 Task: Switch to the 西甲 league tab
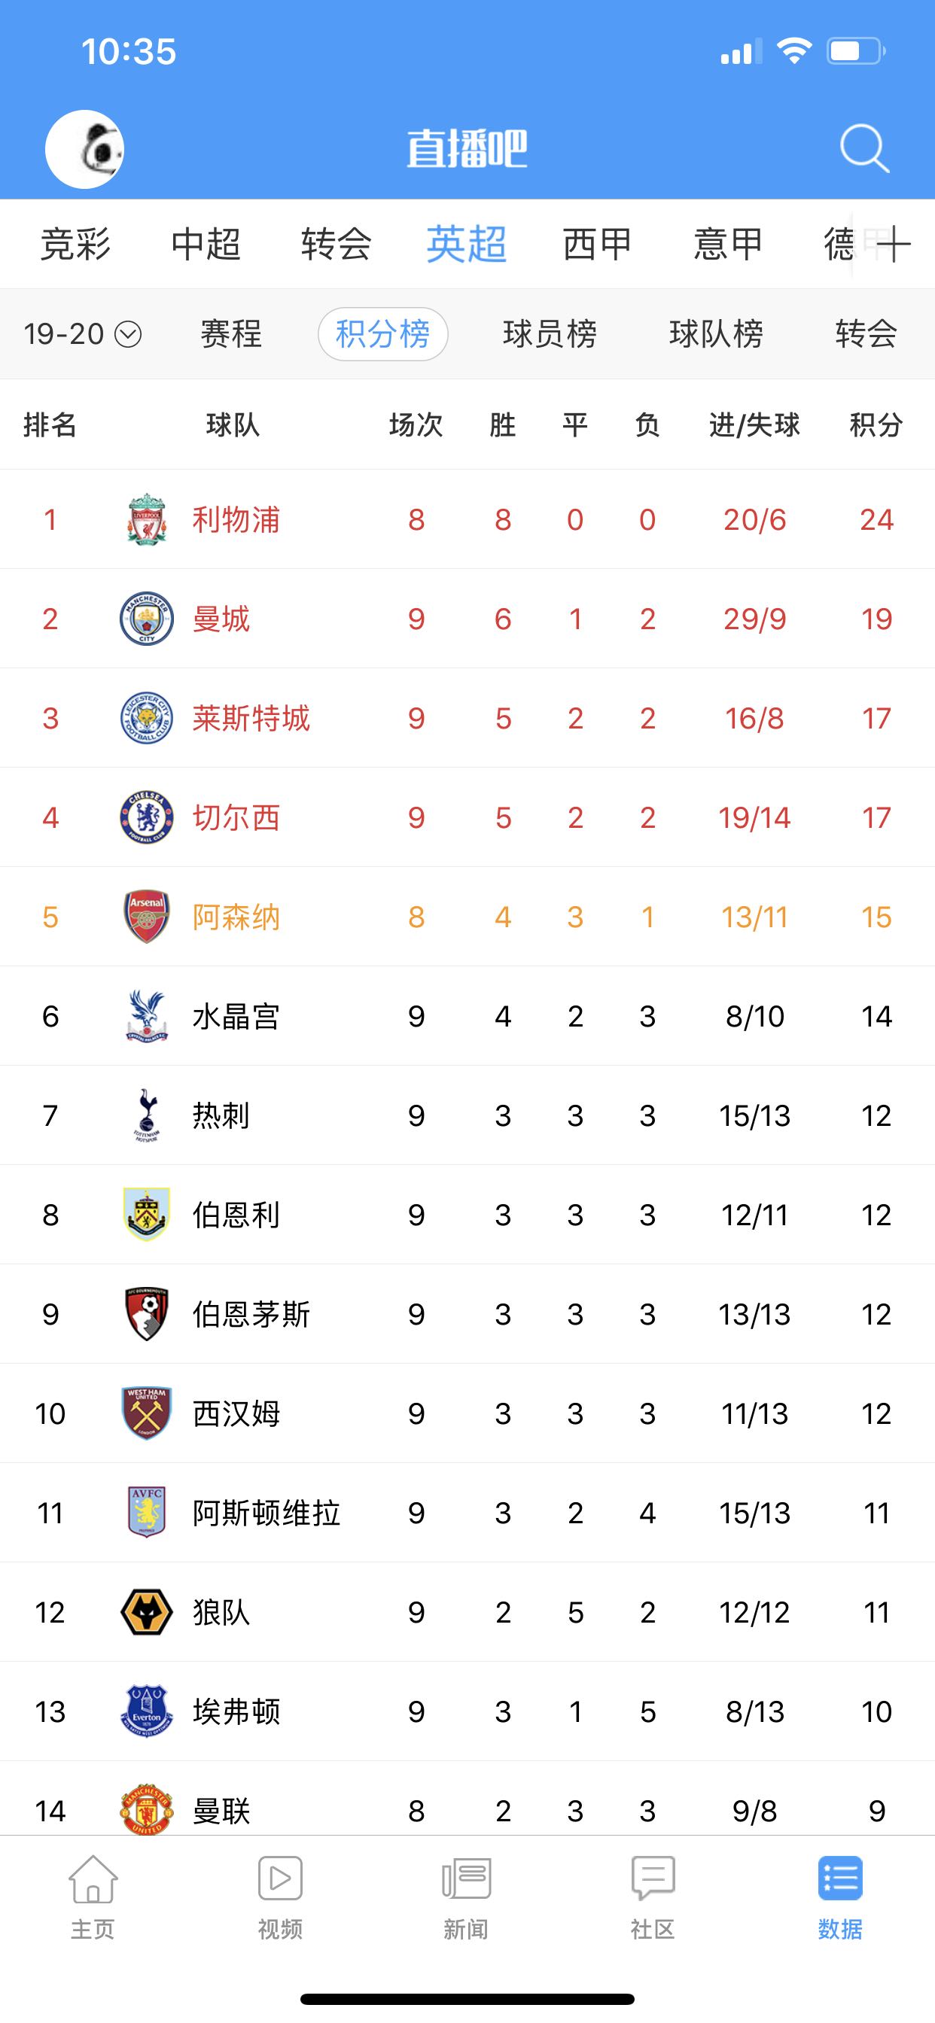[x=597, y=245]
